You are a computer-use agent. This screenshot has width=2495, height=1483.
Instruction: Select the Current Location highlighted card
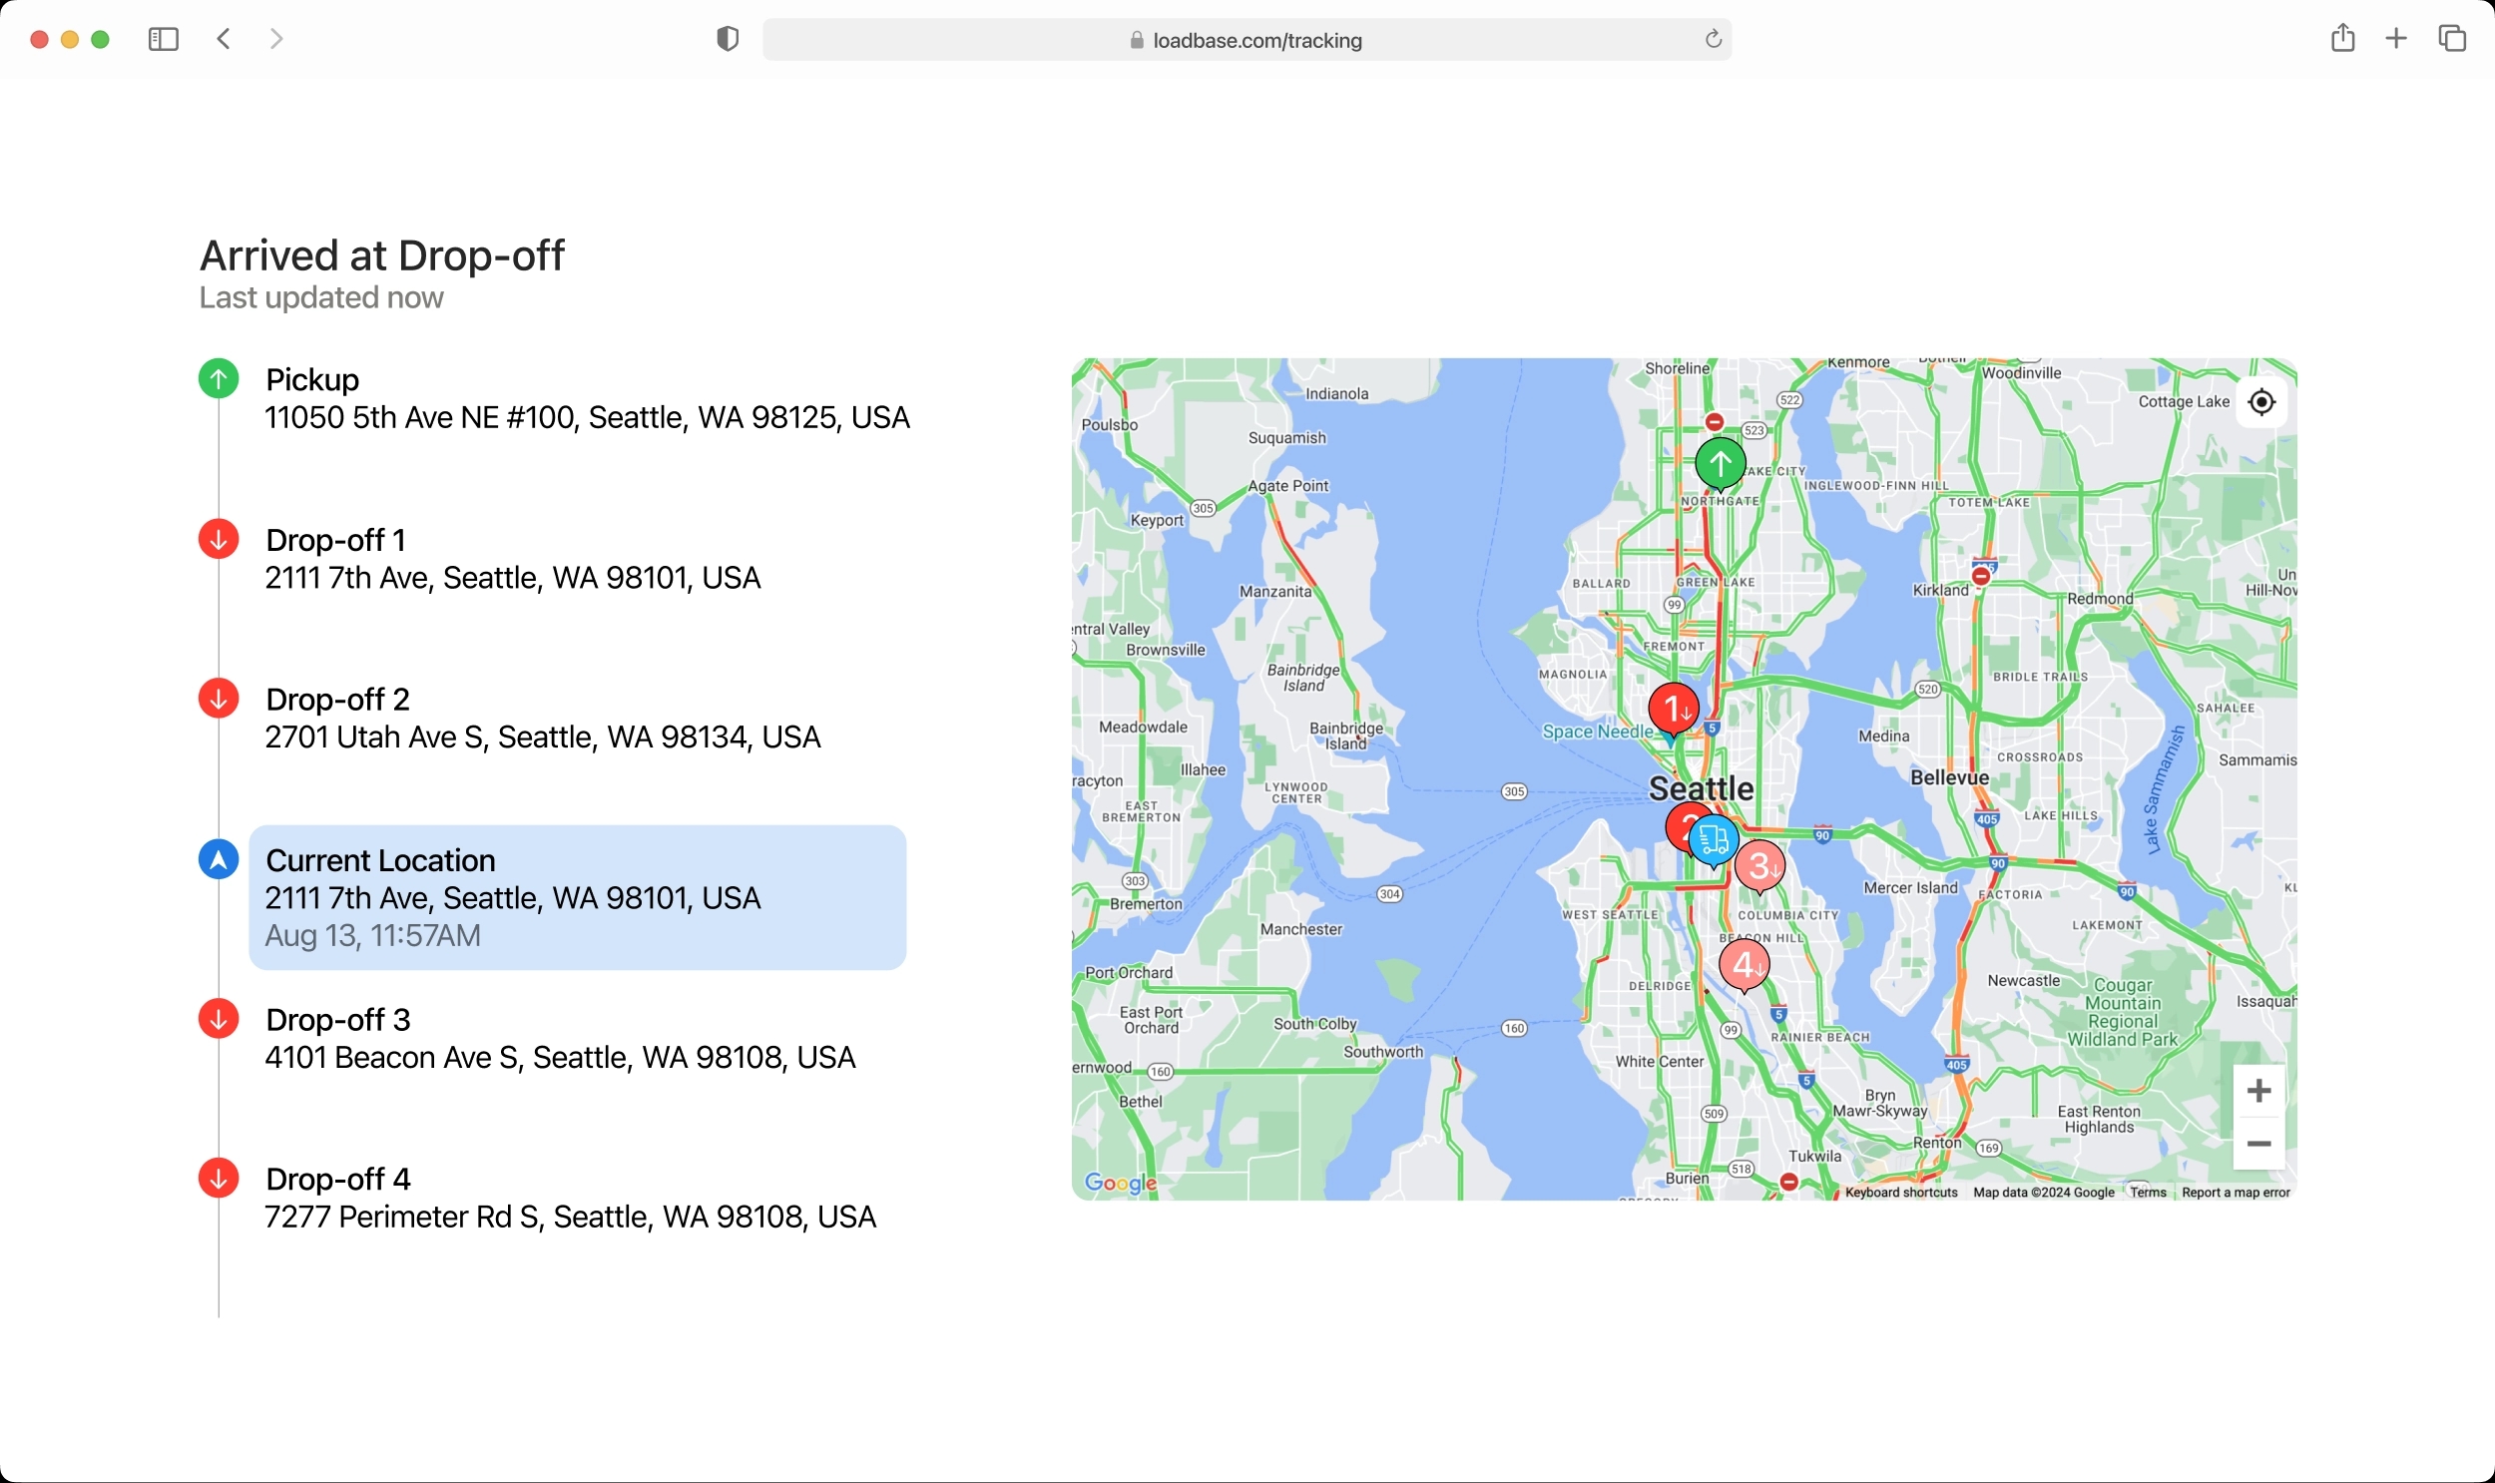(578, 897)
